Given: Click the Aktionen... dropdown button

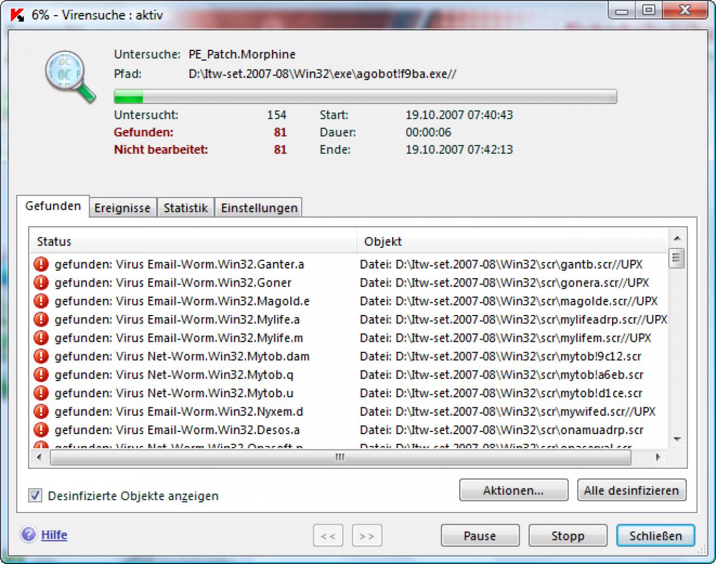Looking at the screenshot, I should click(514, 491).
